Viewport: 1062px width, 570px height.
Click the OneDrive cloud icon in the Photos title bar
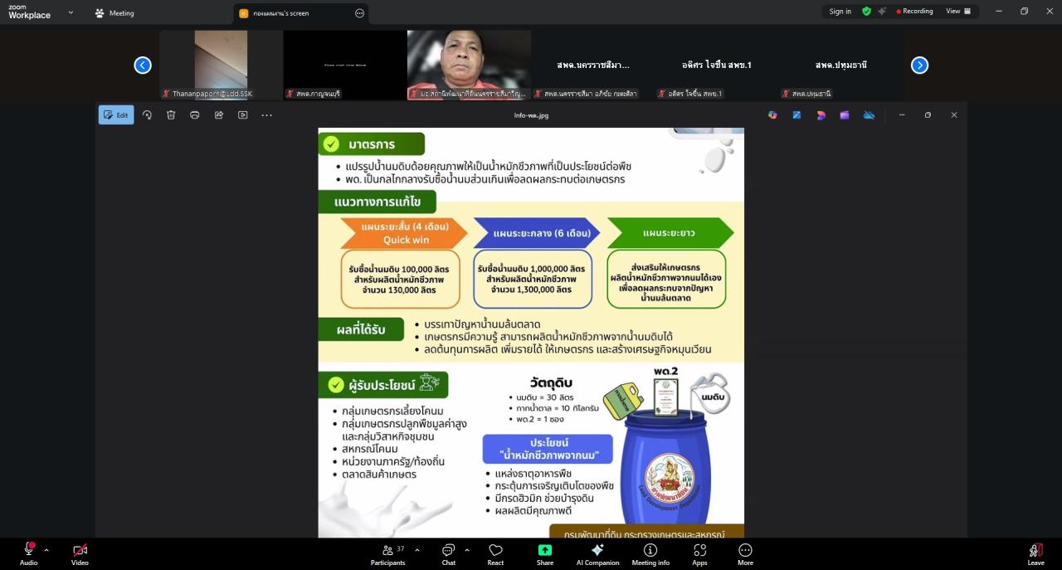pos(869,114)
